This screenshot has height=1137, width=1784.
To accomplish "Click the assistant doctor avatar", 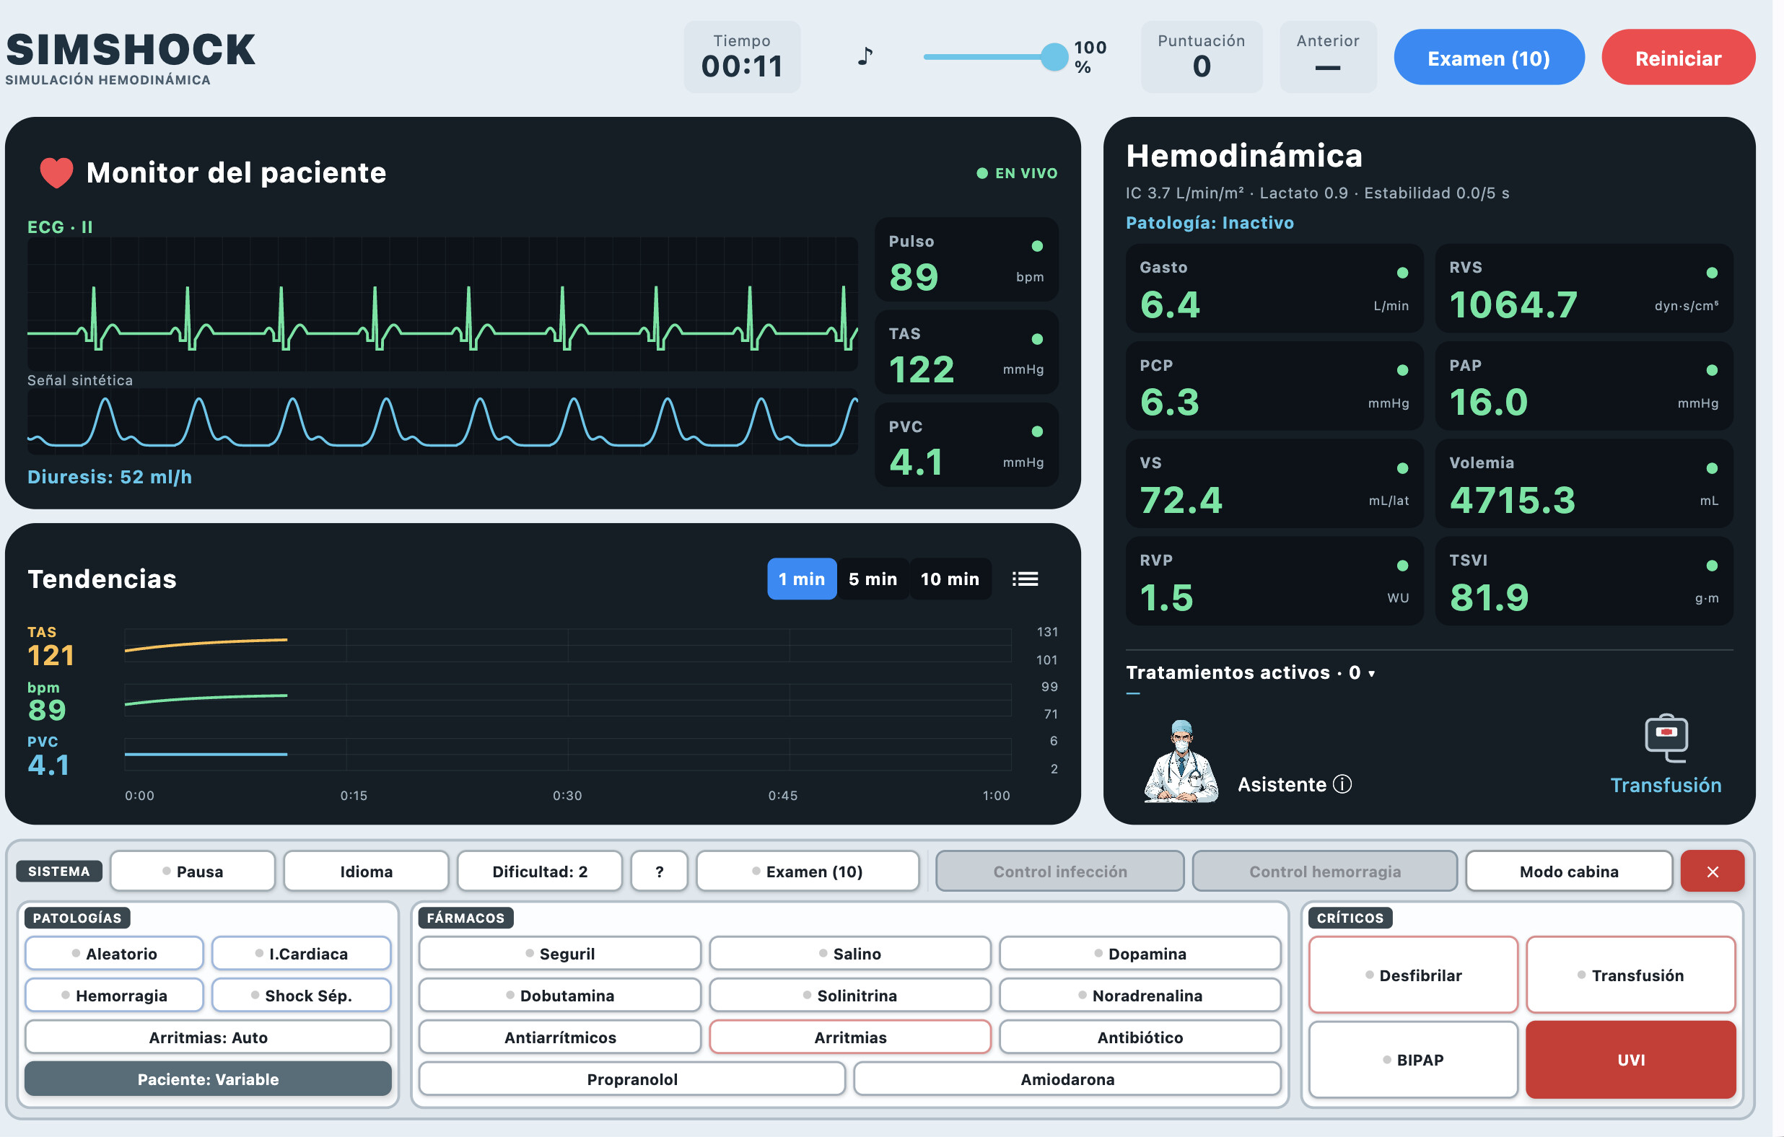I will pyautogui.click(x=1180, y=760).
